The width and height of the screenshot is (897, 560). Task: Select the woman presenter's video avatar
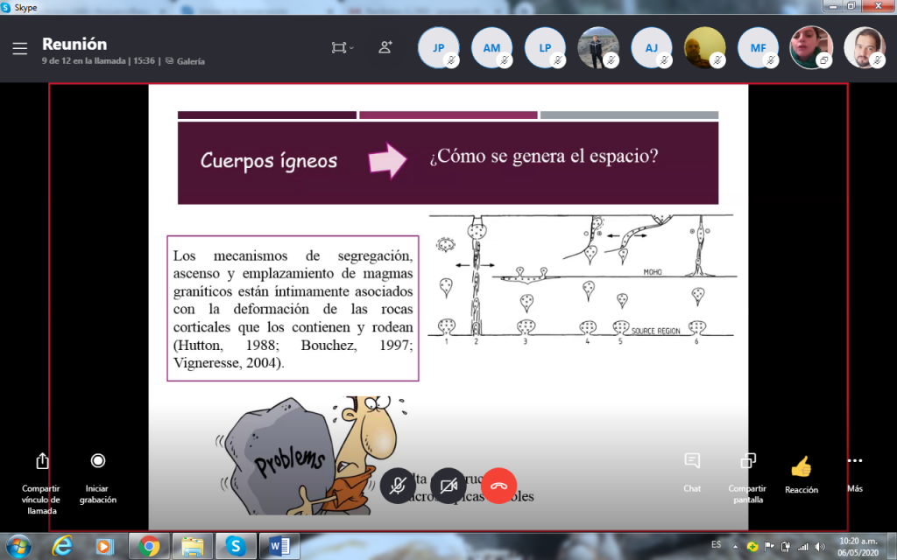coord(811,48)
